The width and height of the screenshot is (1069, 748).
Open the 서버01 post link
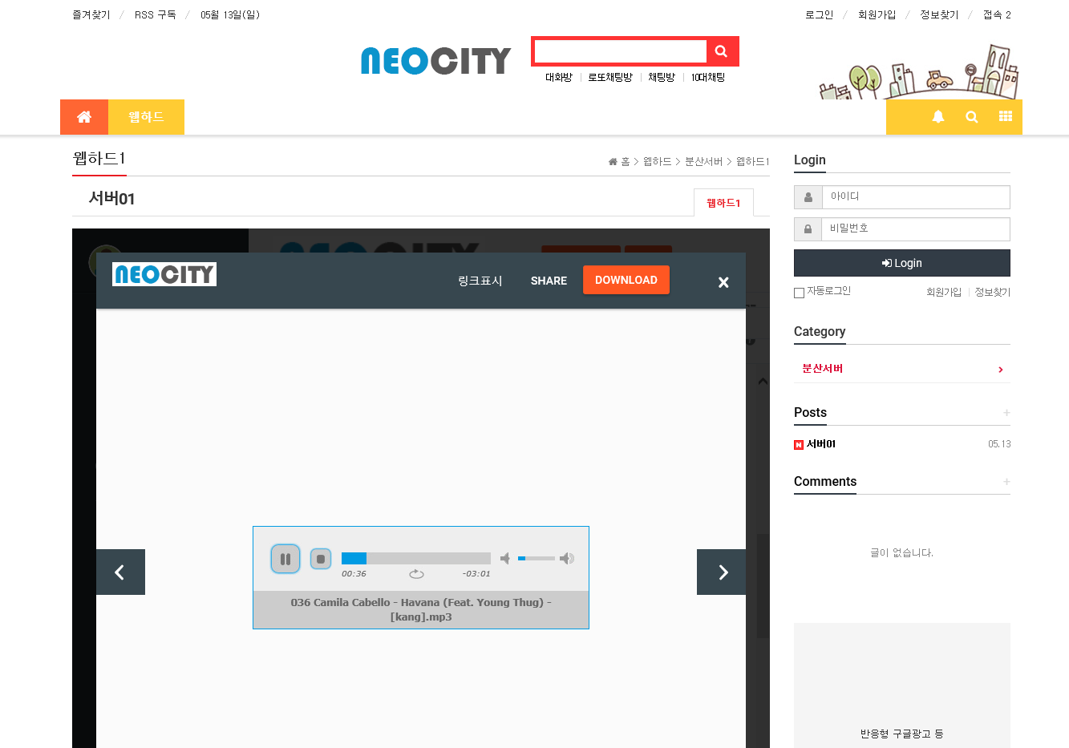(x=821, y=444)
